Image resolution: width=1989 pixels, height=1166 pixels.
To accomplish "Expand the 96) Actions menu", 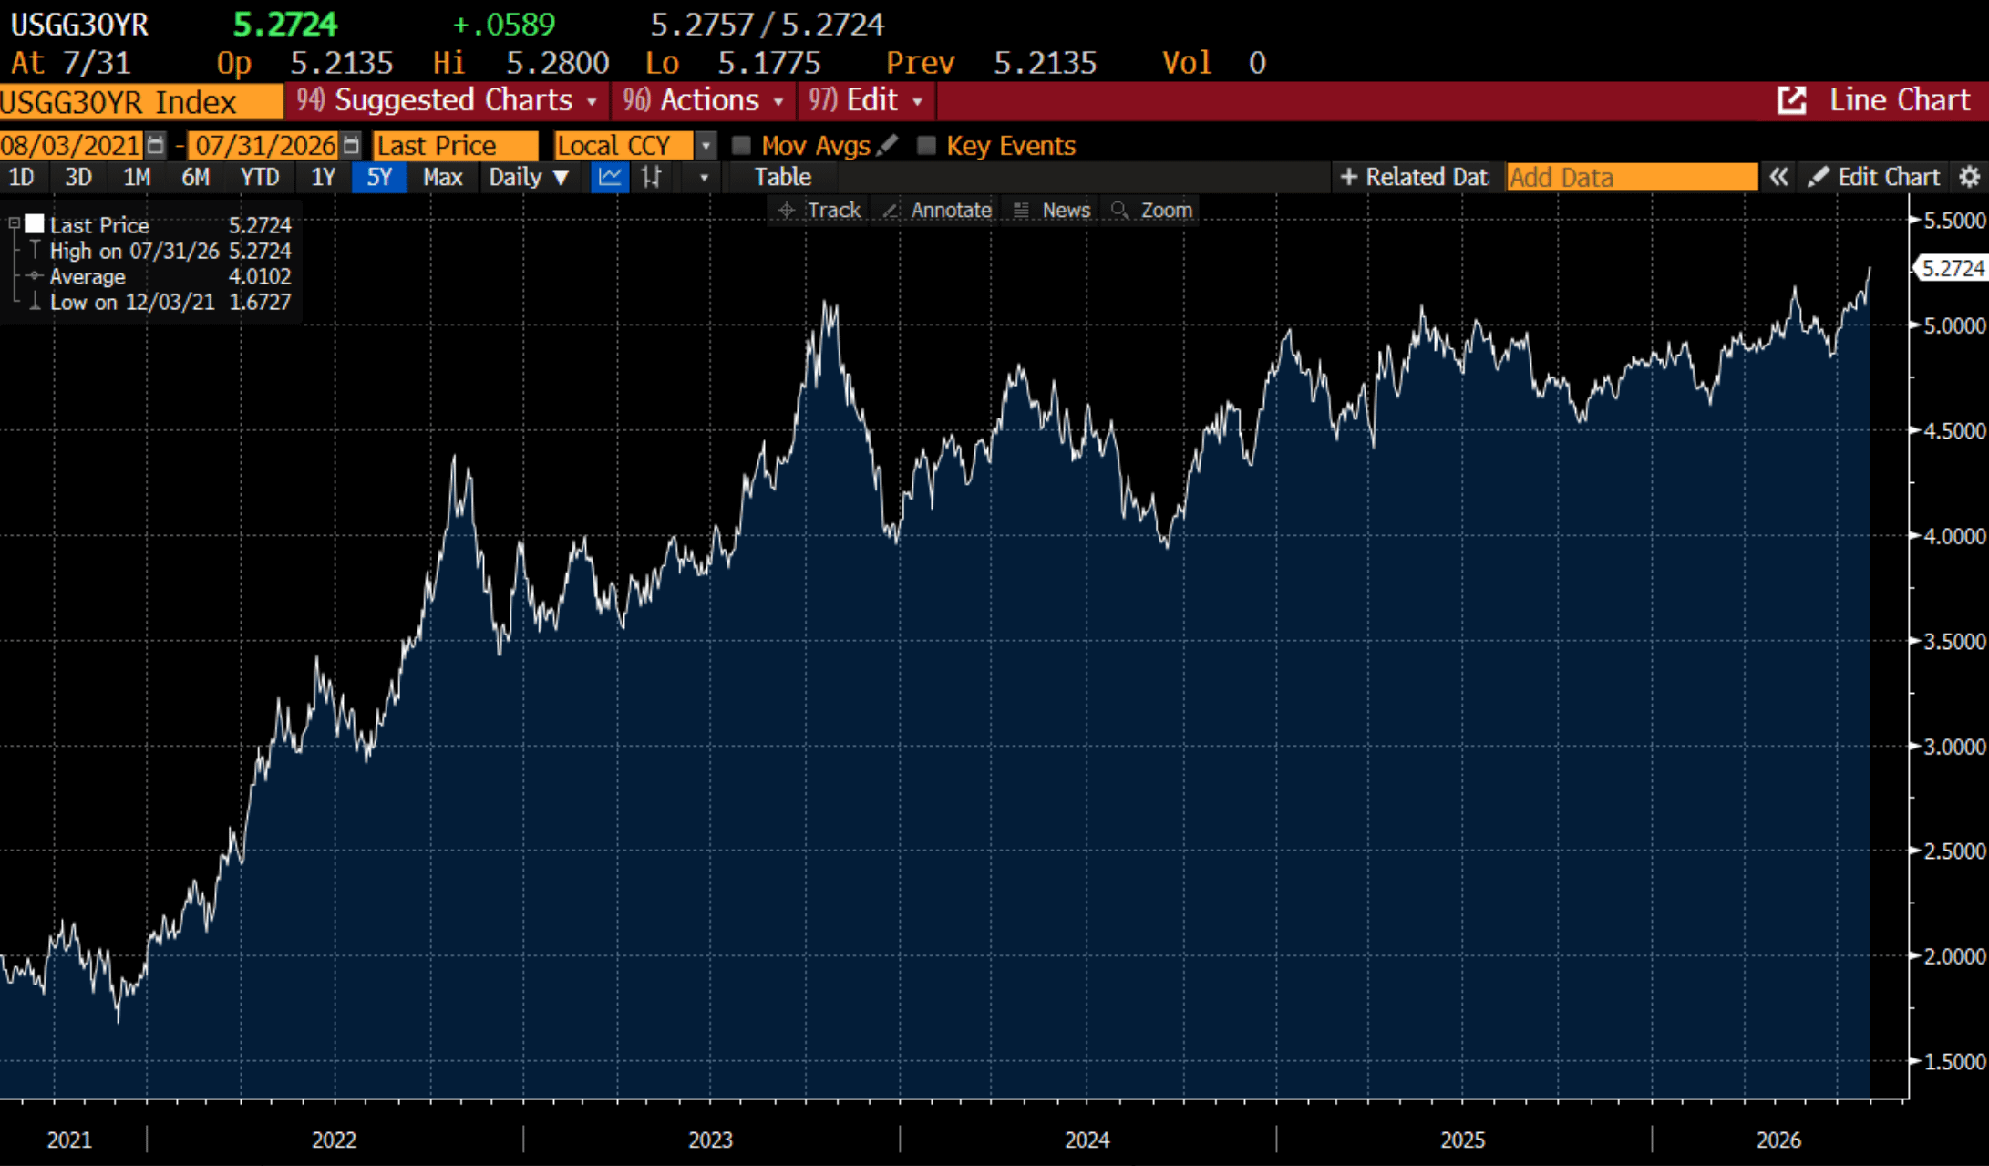I will 704,100.
